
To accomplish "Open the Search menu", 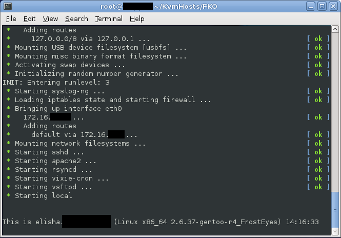I will (76, 19).
